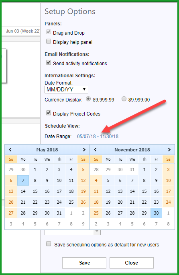This screenshot has height=275, width=179.
Task: Enable Display help panel checkbox
Action: (x=49, y=41)
